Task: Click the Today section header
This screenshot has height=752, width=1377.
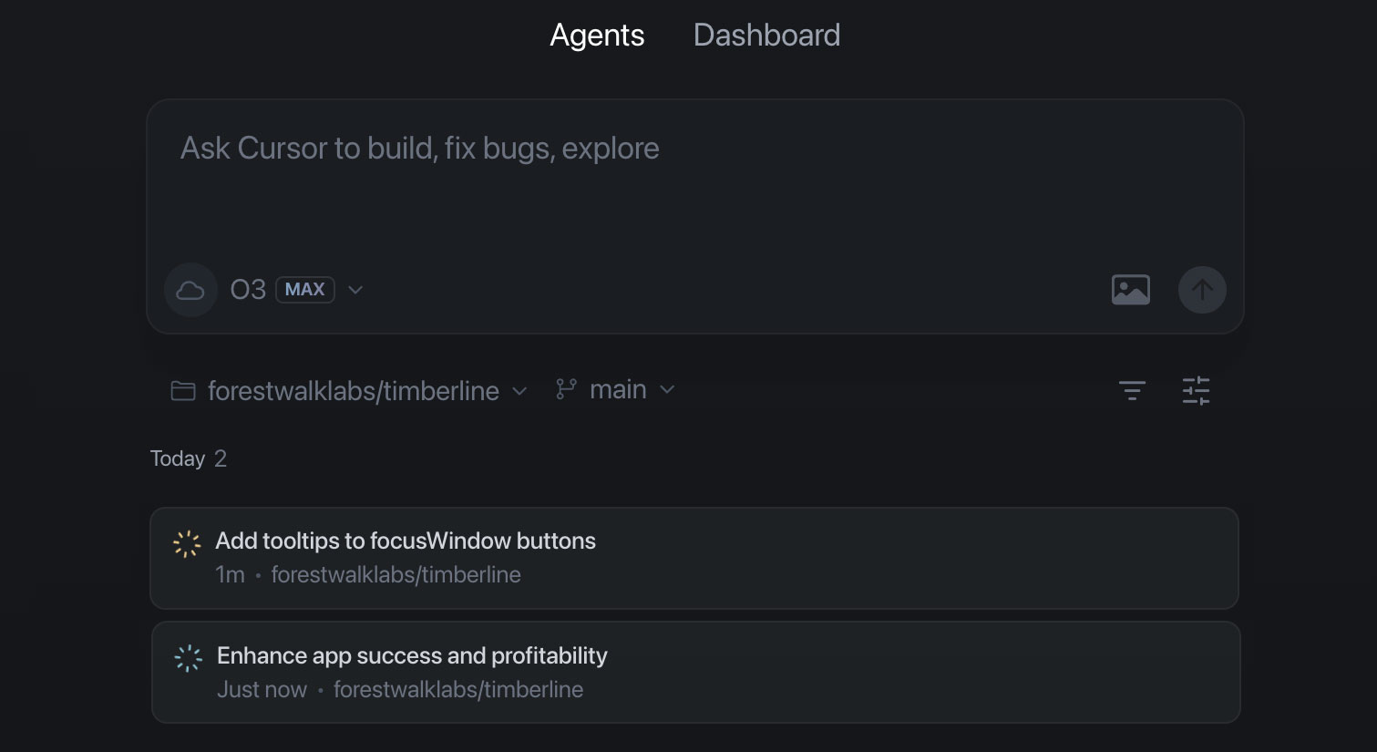Action: [178, 458]
